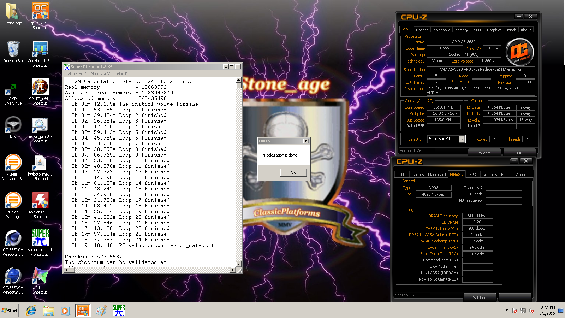Image resolution: width=565 pixels, height=318 pixels.
Task: Select the Bench tab in the upper CPU-Z window
Action: click(x=511, y=30)
